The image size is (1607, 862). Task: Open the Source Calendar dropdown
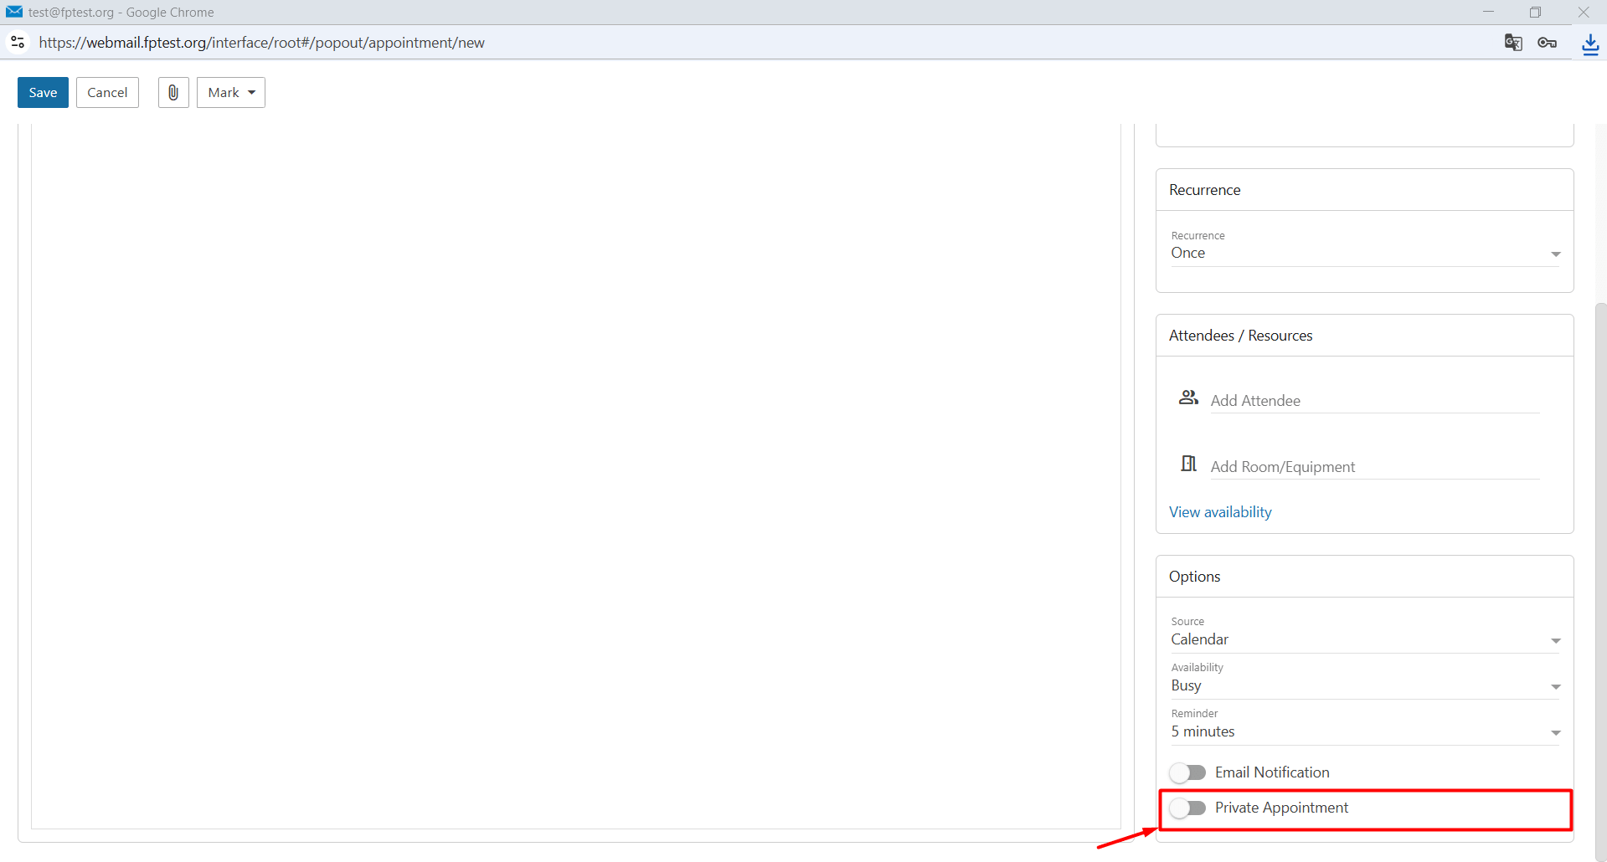1365,640
